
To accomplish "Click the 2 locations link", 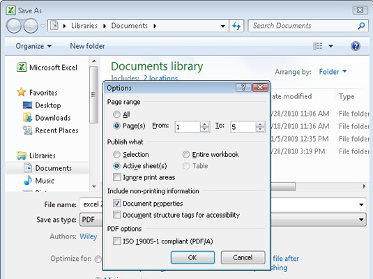I will 161,78.
